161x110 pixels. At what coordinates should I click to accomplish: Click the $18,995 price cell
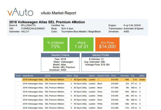coord(115,84)
